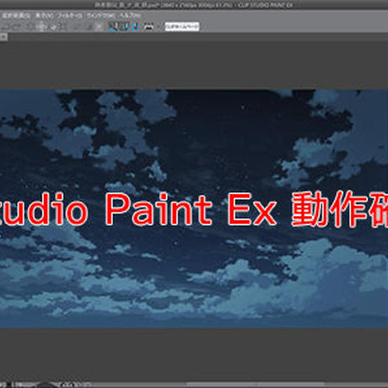Click the small canvas tab button under the command bar
The image size is (388, 388).
pos(3,37)
